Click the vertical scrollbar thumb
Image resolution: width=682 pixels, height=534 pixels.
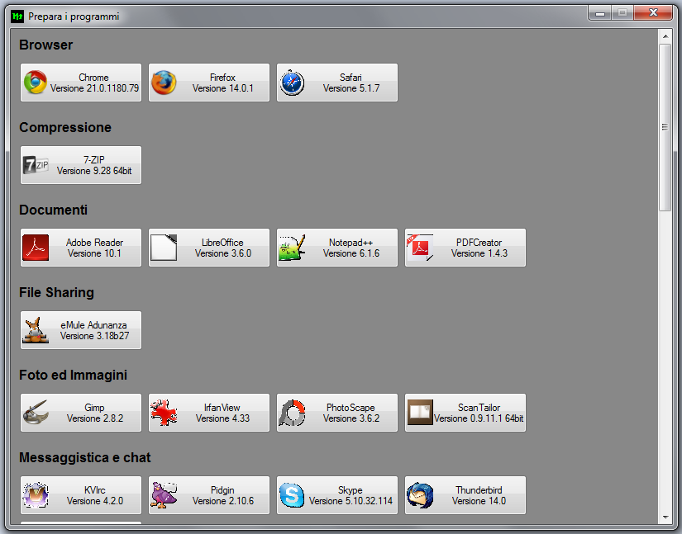(x=665, y=126)
